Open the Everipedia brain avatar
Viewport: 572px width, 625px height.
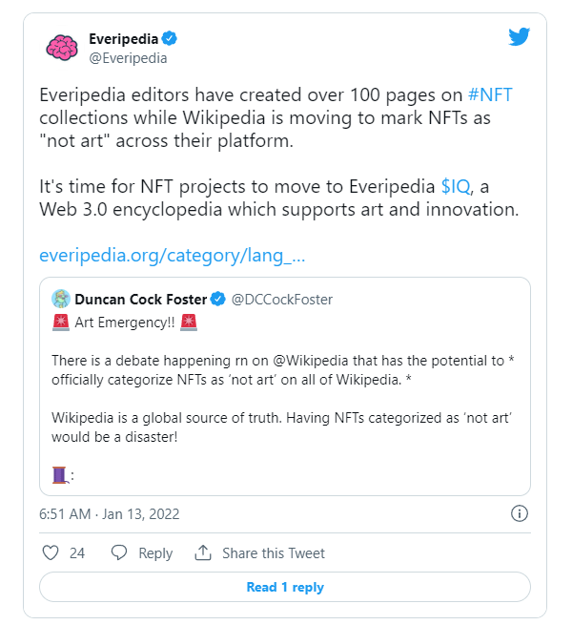point(62,48)
